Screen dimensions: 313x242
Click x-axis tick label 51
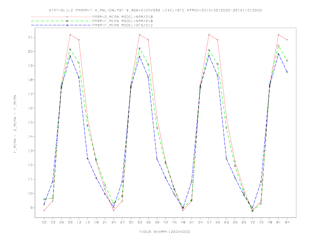point(192,222)
